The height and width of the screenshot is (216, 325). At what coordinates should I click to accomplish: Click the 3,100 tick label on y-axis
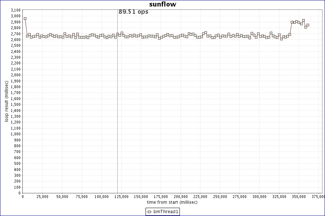coord(15,10)
